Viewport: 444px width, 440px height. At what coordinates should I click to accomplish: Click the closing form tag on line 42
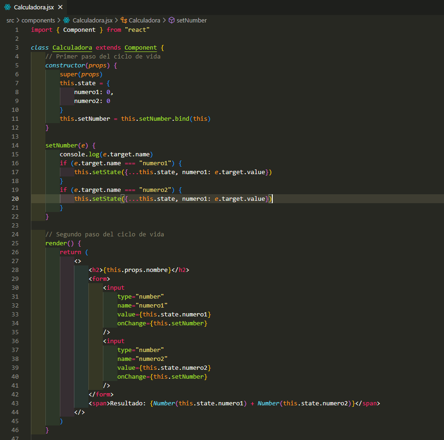click(x=101, y=394)
